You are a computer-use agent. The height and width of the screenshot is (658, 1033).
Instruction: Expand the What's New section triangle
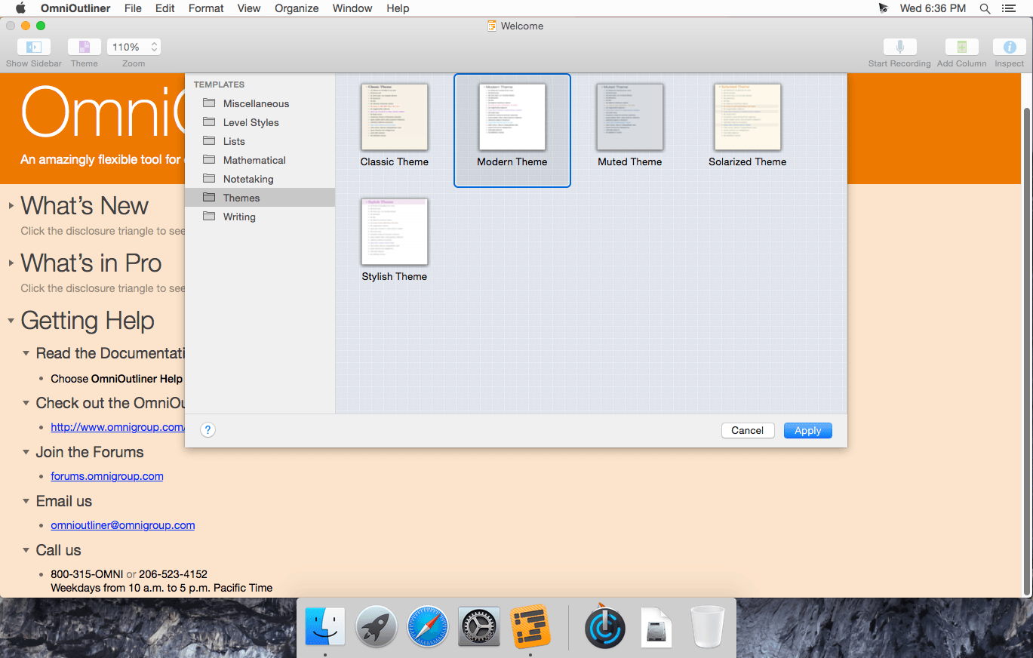tap(11, 206)
